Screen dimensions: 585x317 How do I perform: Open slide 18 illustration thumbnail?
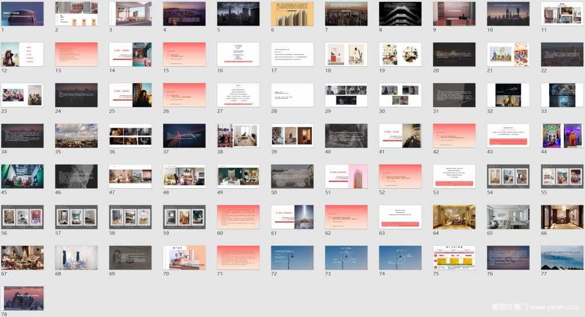(346, 54)
